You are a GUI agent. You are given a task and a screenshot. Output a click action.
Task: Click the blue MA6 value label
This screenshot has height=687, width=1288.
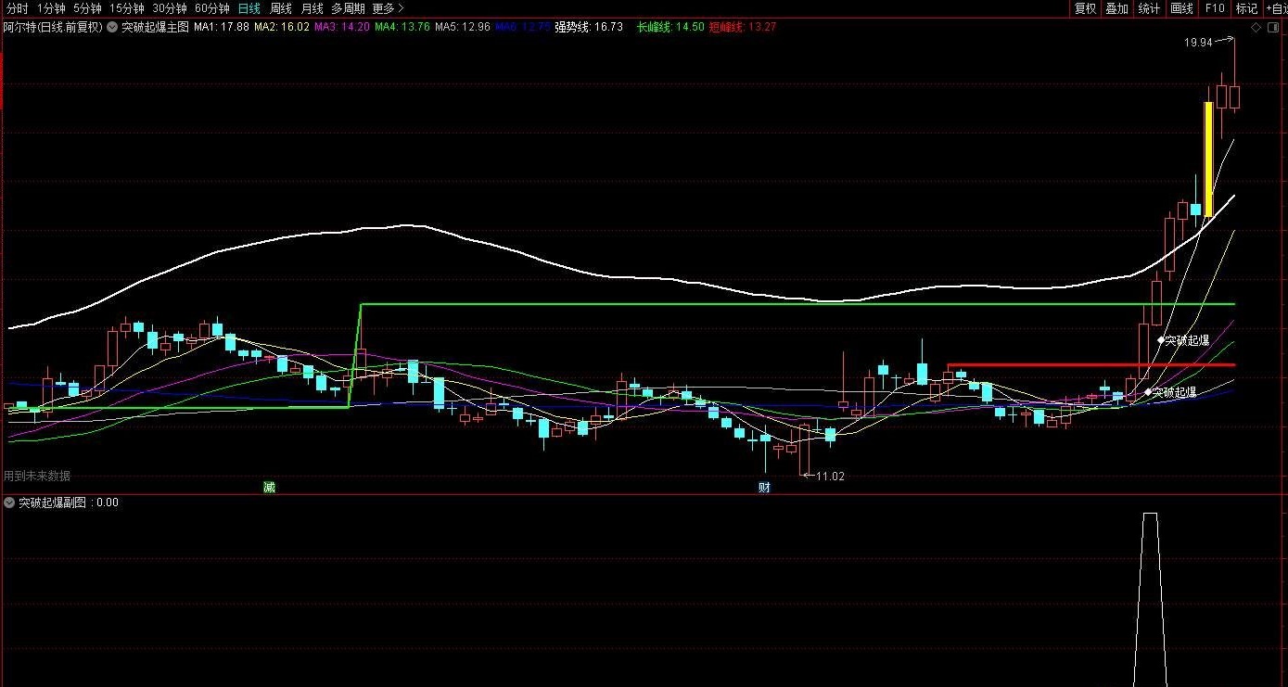pos(523,27)
